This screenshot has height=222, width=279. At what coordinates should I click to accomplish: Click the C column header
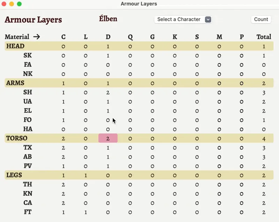coord(63,37)
